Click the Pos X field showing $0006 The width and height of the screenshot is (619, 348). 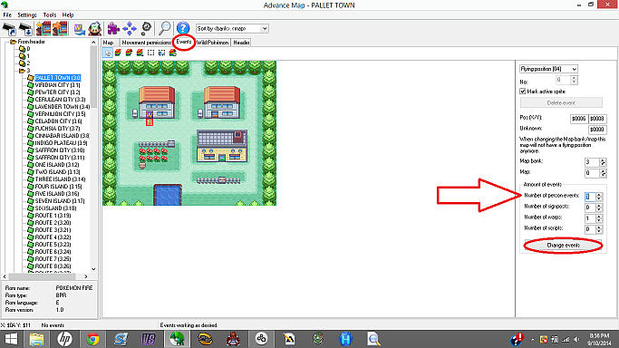[579, 119]
